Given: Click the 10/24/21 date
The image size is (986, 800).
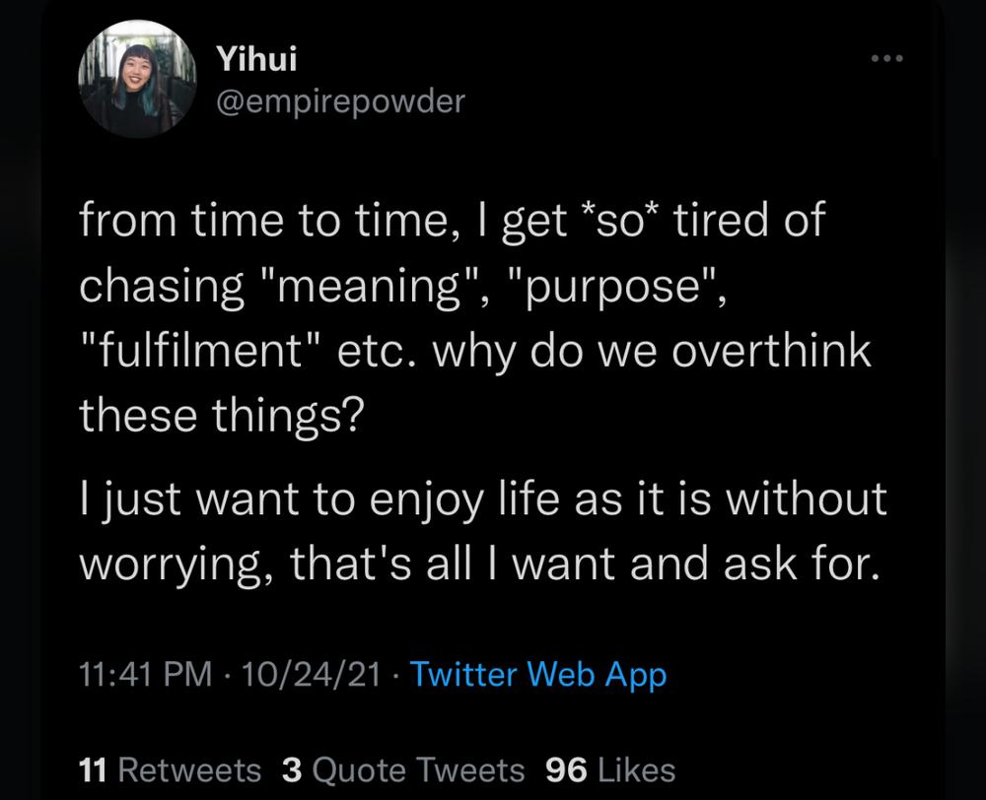Looking at the screenshot, I should coord(312,674).
